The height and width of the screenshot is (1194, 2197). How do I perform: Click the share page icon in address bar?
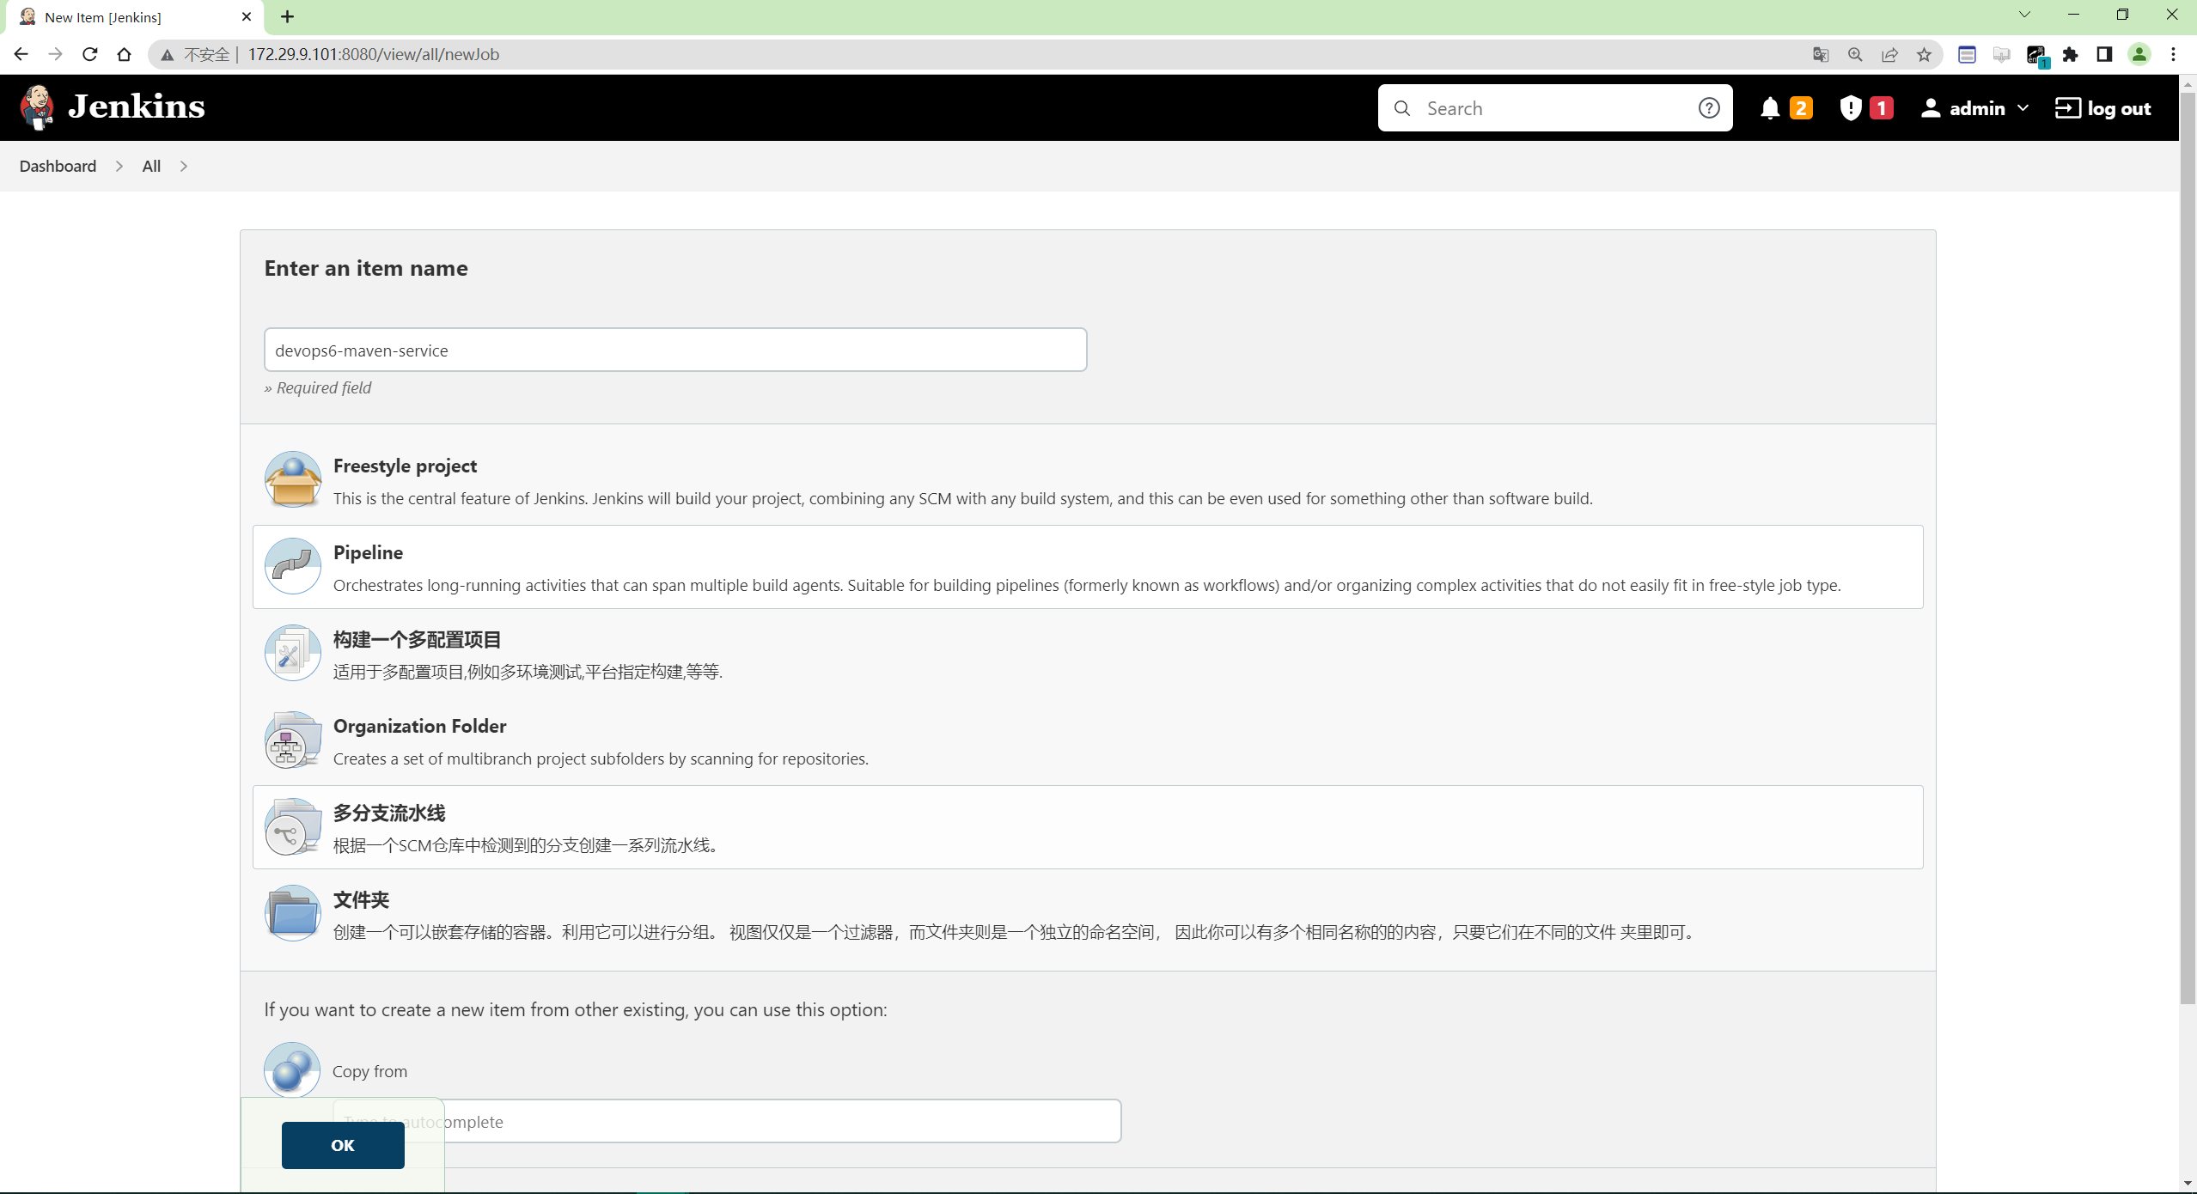(x=1889, y=54)
